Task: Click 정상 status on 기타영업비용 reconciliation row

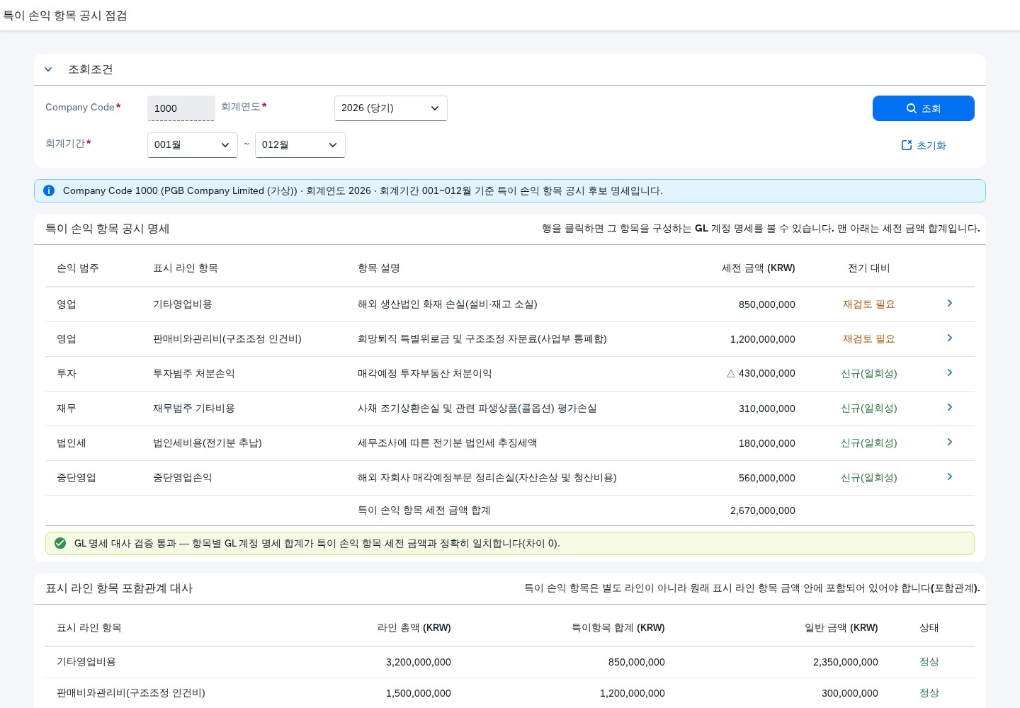Action: (929, 662)
